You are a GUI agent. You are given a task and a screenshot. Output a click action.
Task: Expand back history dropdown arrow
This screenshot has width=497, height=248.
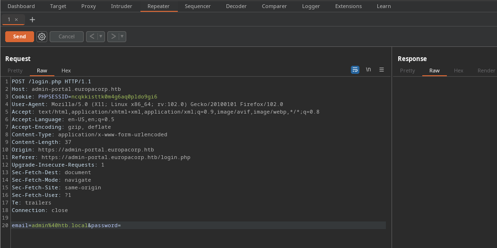[x=101, y=36]
